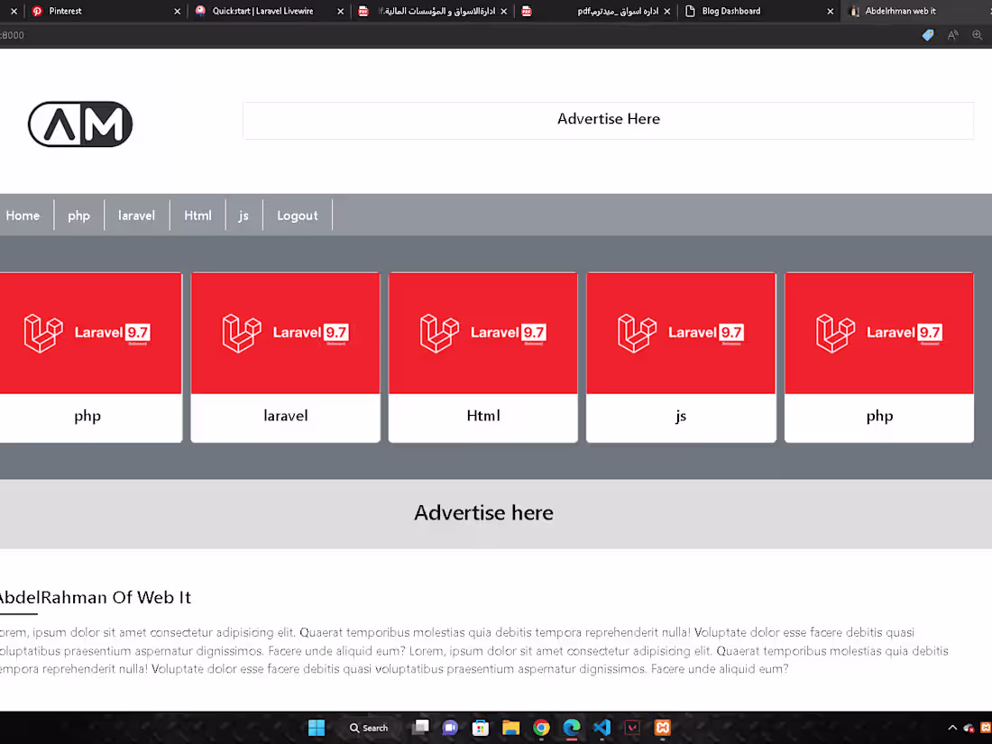Image resolution: width=992 pixels, height=744 pixels.
Task: Open php in the navigation bar
Action: tap(79, 216)
